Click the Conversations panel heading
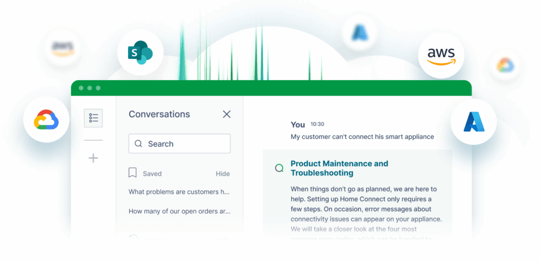This screenshot has height=262, width=540. coord(159,114)
